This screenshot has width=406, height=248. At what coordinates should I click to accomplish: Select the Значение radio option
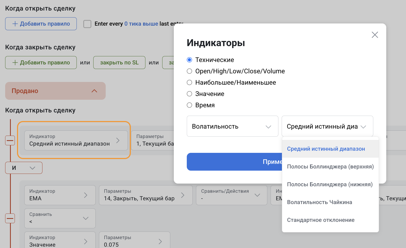point(189,94)
